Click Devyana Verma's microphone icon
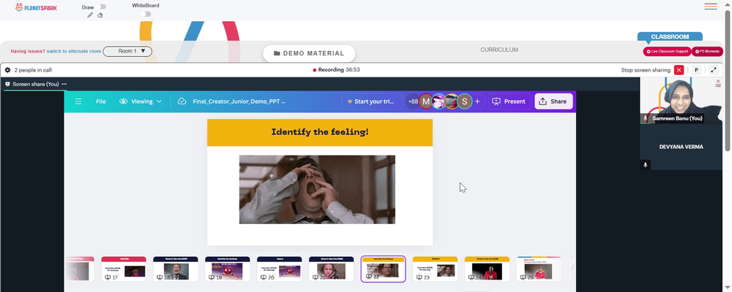 [645, 165]
